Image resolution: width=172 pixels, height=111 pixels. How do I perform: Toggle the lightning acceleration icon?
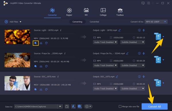pos(73,106)
